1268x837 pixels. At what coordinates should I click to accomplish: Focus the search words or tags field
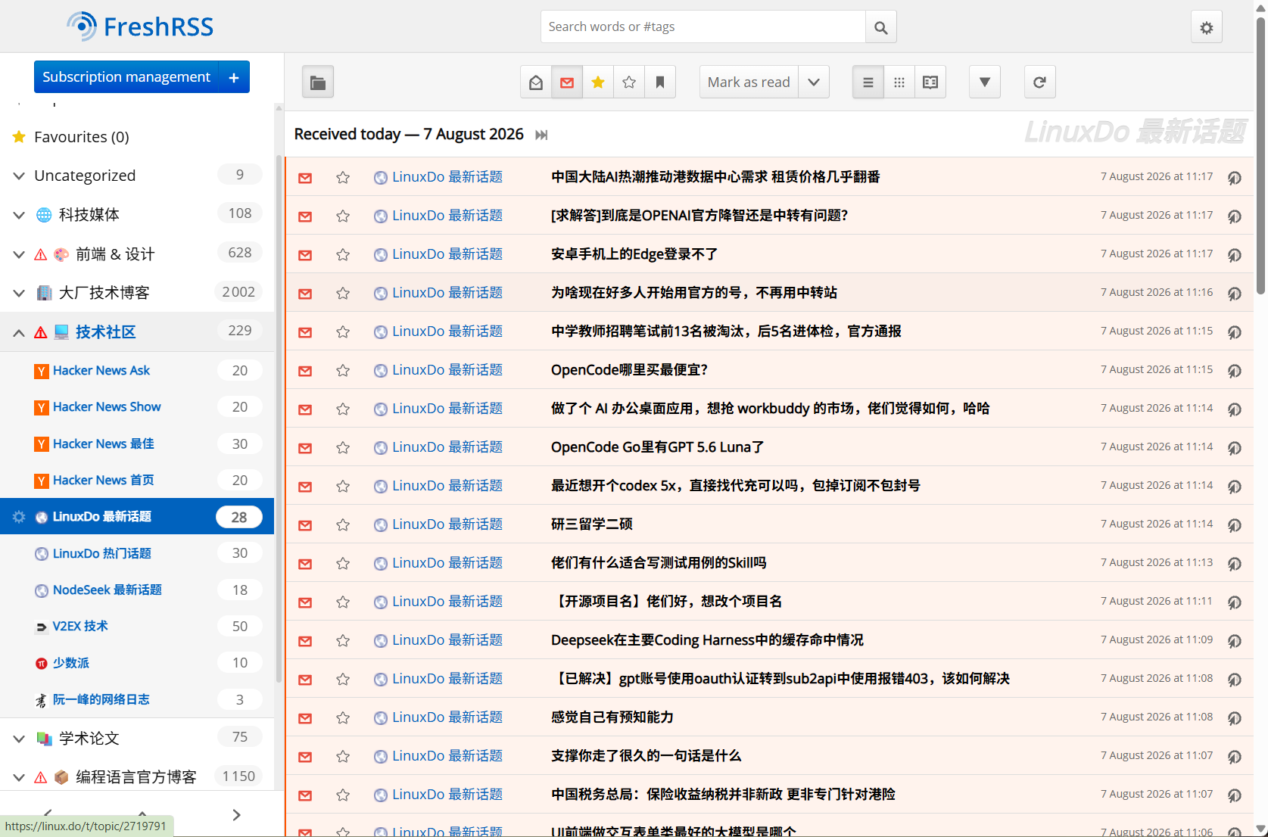(703, 27)
